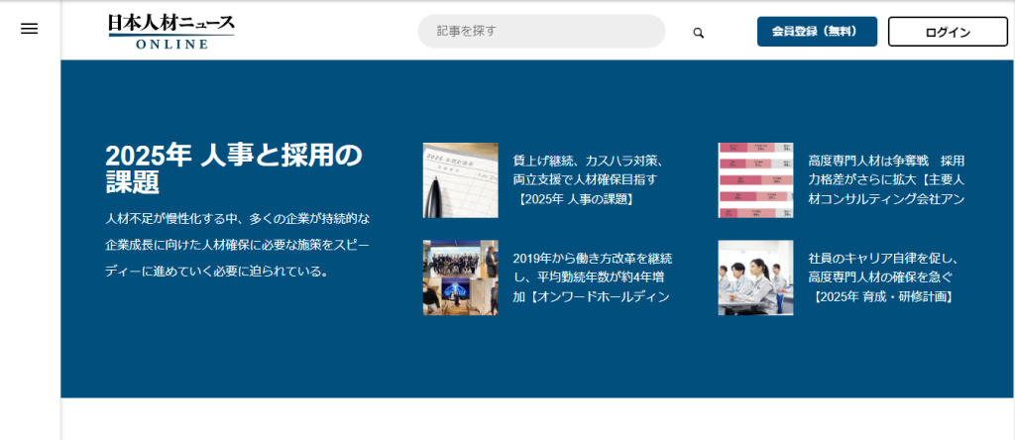This screenshot has height=440, width=1015.
Task: Read the 賃上げ継続、カスハラ対策 article
Action: [x=594, y=161]
